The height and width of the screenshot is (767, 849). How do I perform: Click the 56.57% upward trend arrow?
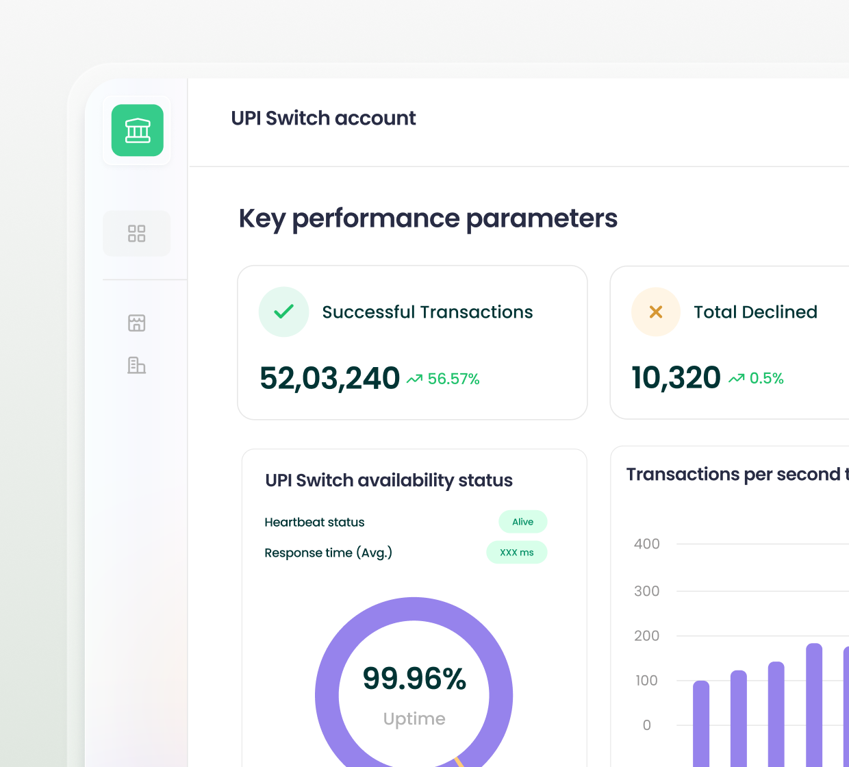click(x=414, y=379)
